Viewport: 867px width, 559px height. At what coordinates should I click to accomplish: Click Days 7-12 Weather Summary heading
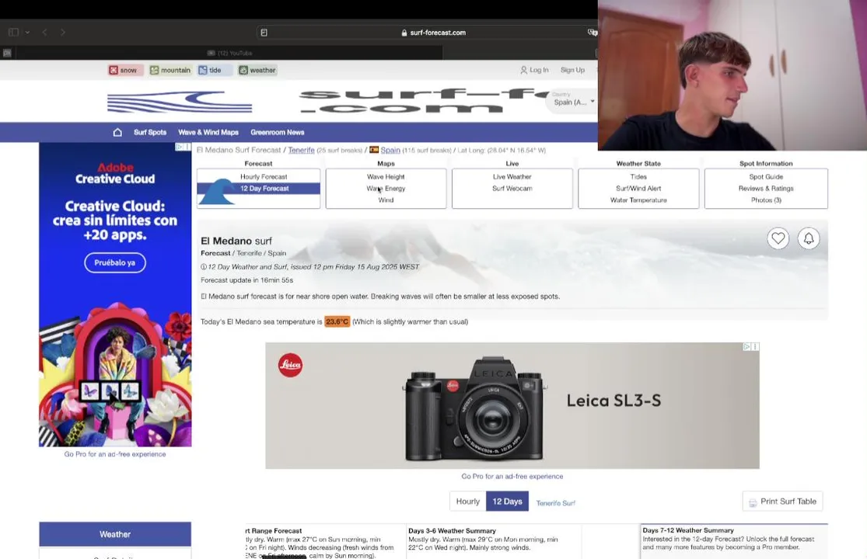(x=688, y=530)
